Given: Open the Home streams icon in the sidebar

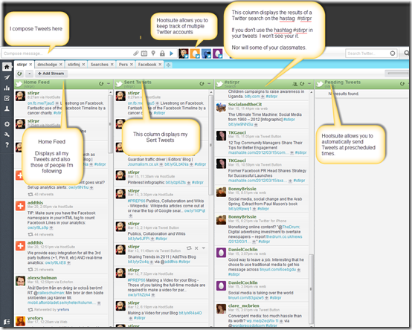Looking at the screenshot, I should [x=7, y=67].
